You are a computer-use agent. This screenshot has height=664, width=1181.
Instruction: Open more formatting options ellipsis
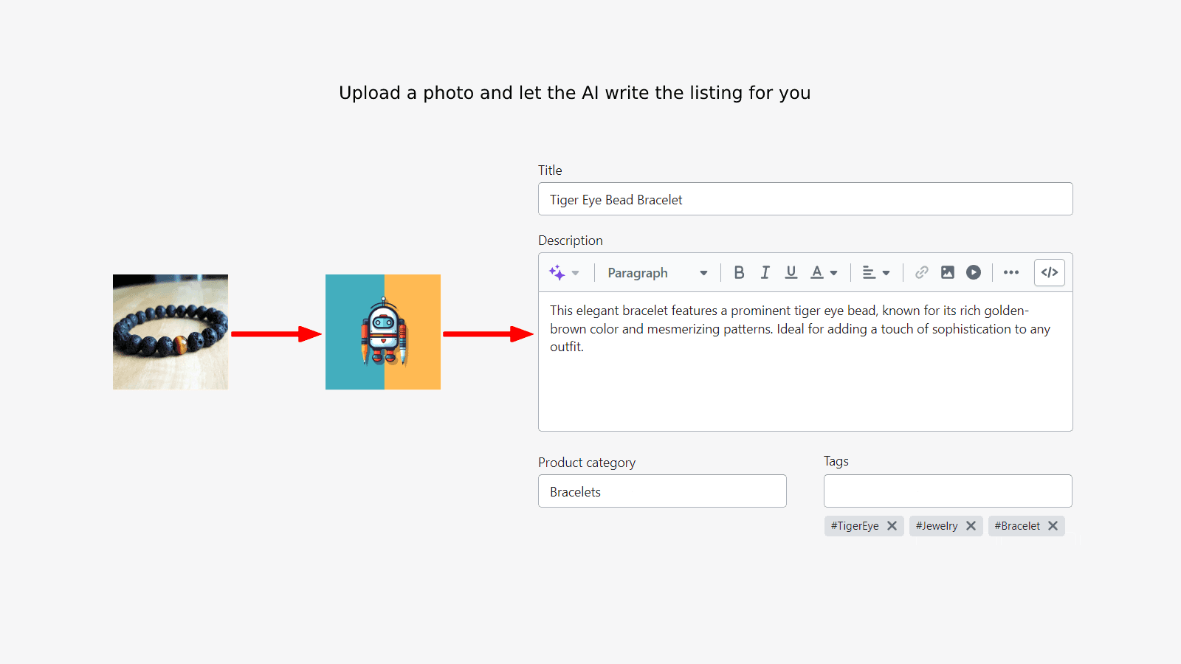pyautogui.click(x=1011, y=273)
